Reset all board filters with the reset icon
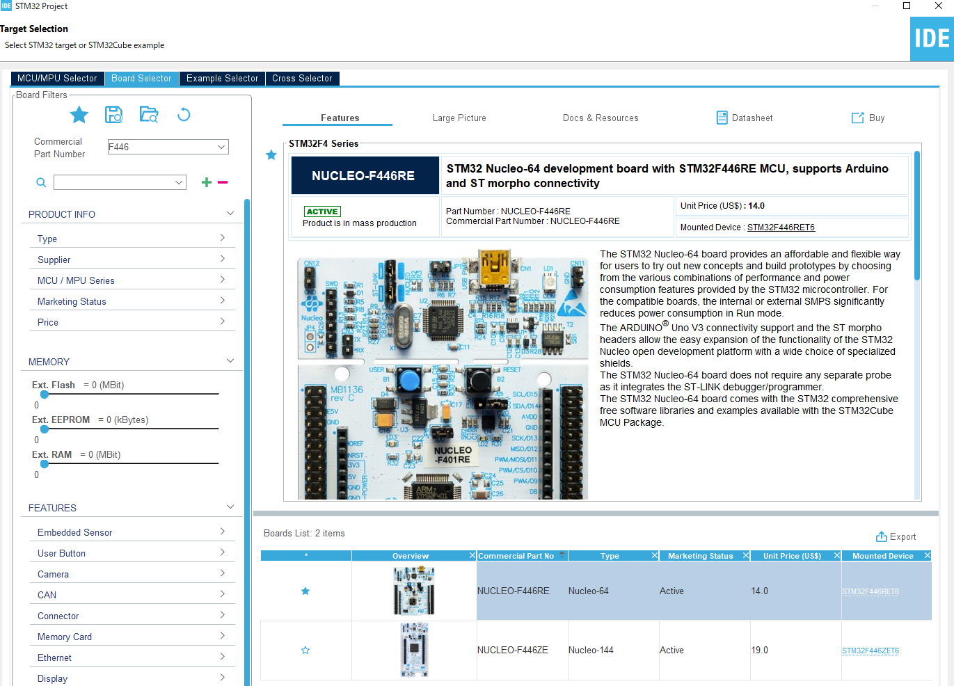Screen dimensions: 954x686 pyautogui.click(x=184, y=115)
